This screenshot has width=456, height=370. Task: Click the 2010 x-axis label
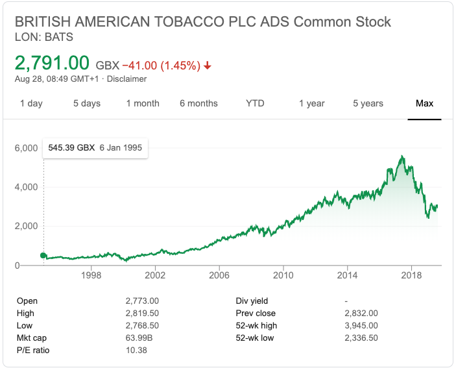point(283,275)
